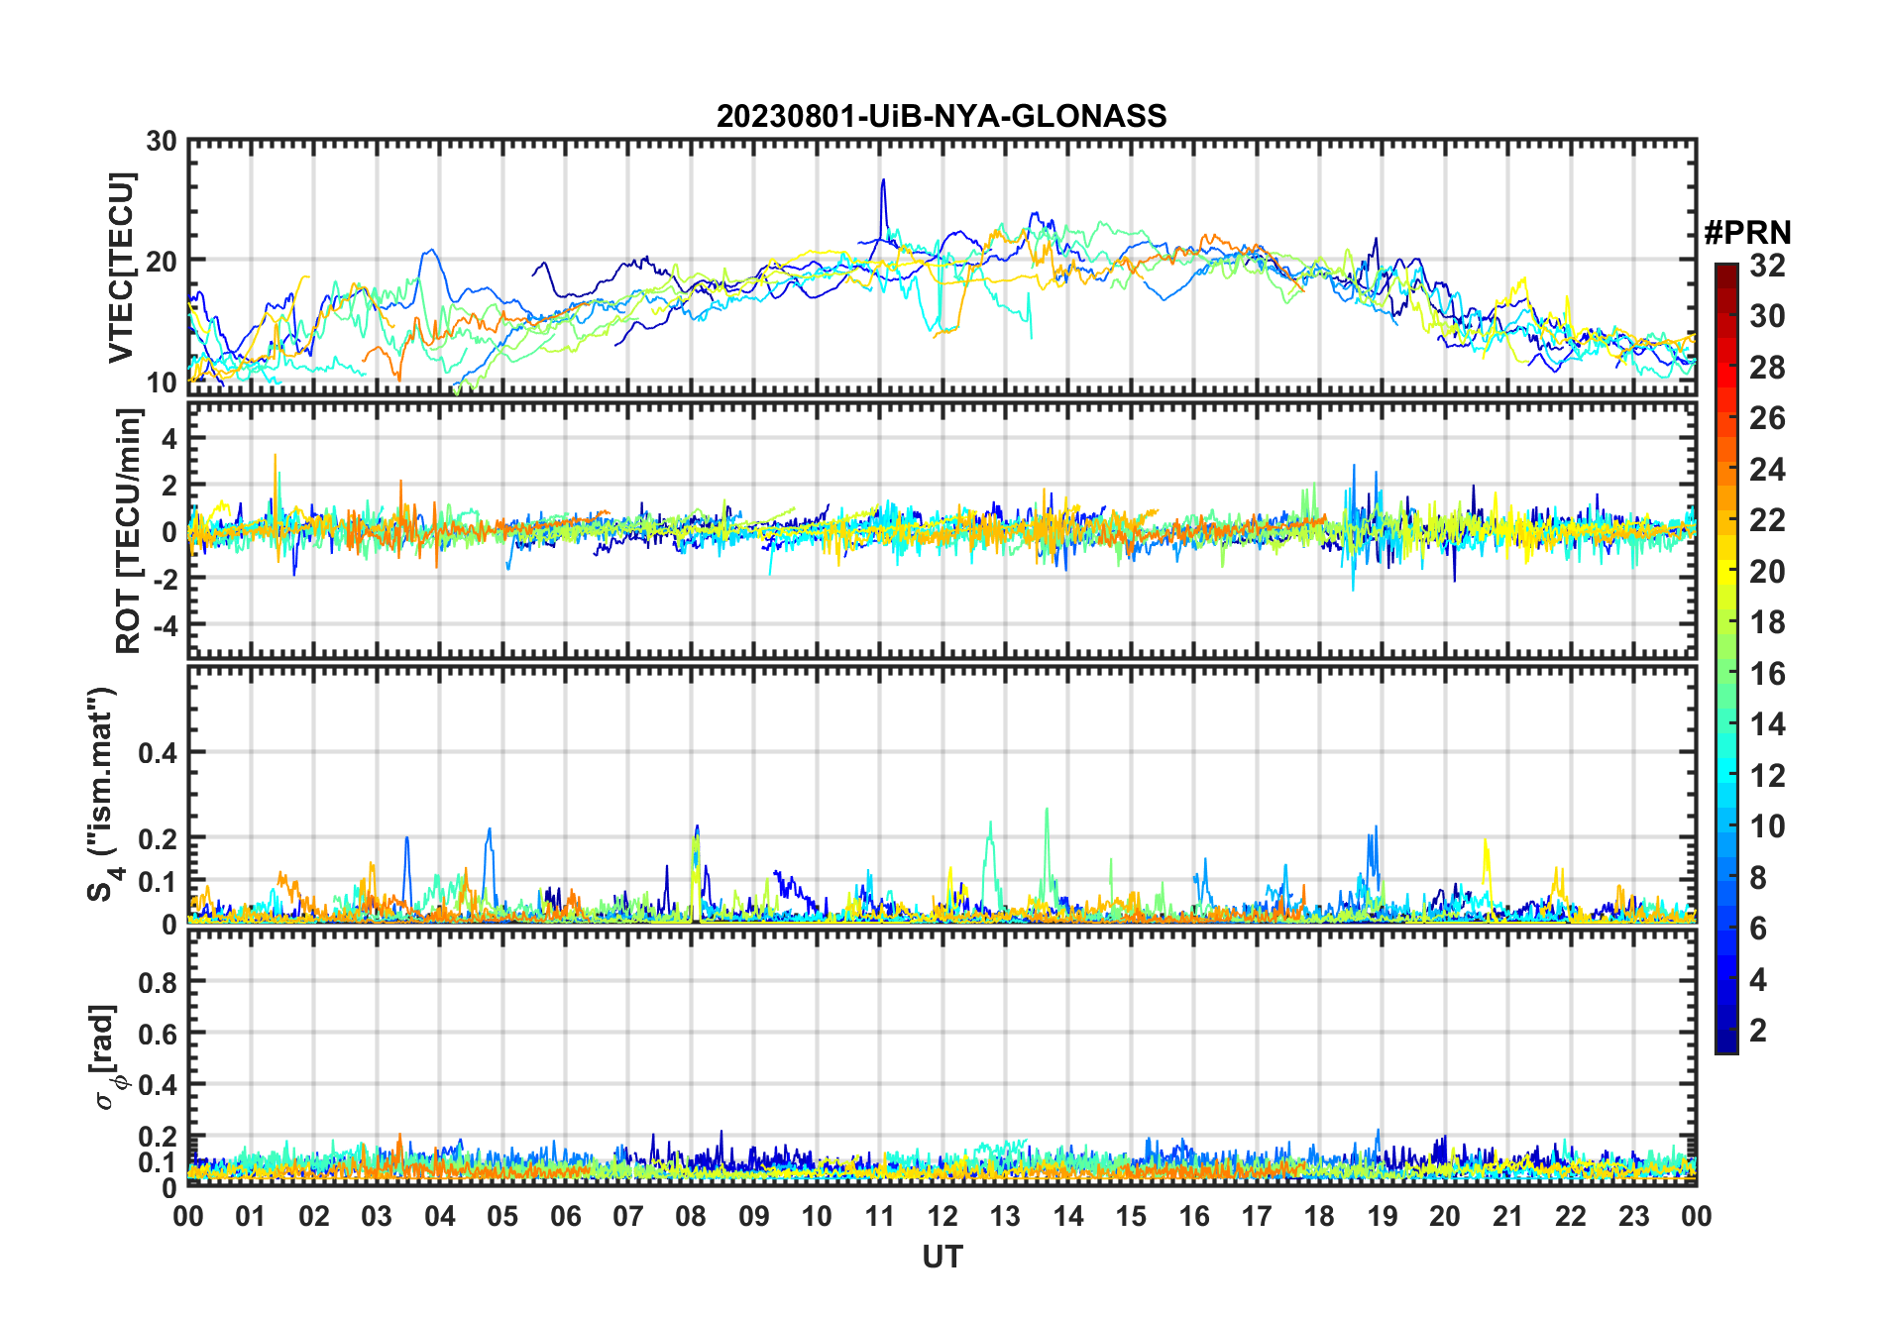Click the 30 tick on VTEC axis
Viewport: 1885px width, 1318px height.
[x=162, y=141]
